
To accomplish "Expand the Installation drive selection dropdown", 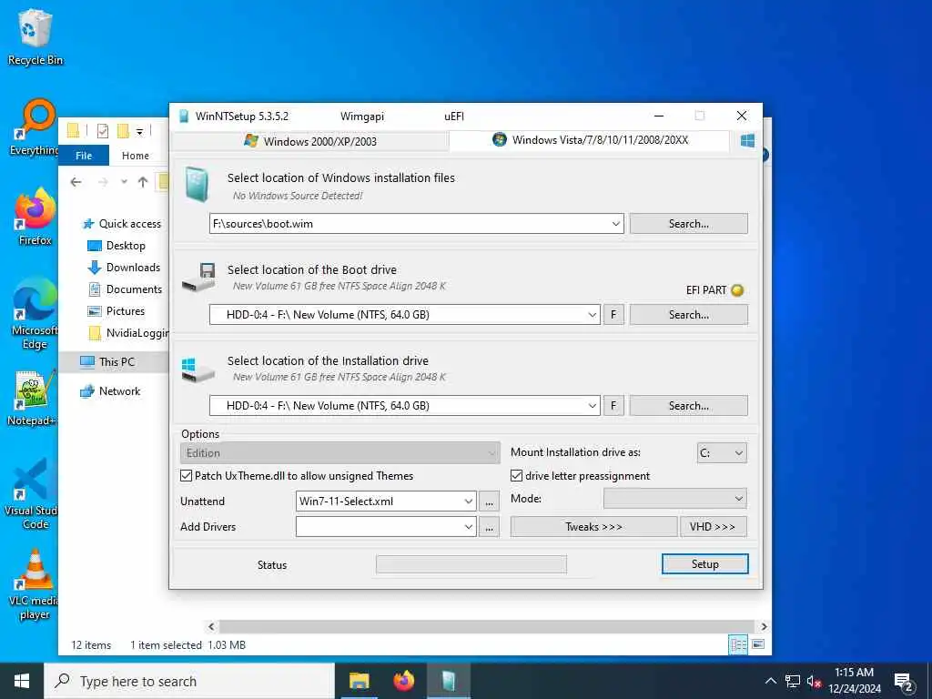I will click(x=592, y=405).
